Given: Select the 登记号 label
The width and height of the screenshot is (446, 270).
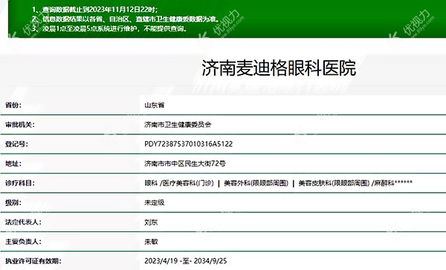Looking at the screenshot, I should (x=16, y=144).
